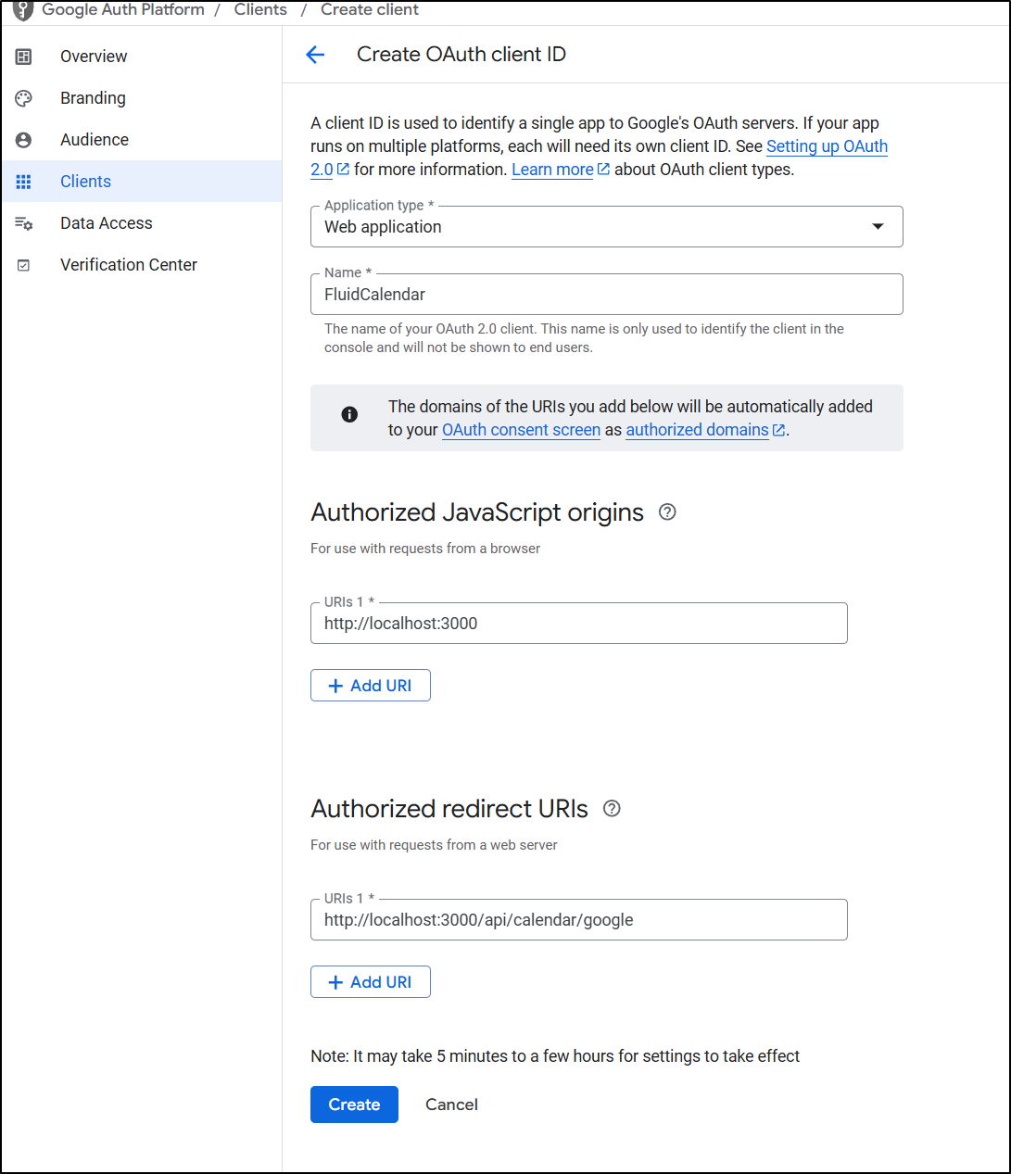Open help icon beside Authorized JavaScript origins

(x=667, y=511)
